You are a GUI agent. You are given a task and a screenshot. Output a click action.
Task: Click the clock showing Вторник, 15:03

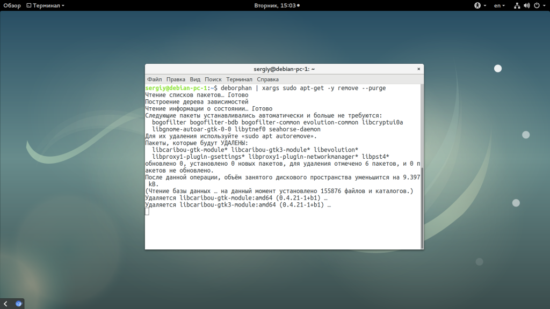276,5
